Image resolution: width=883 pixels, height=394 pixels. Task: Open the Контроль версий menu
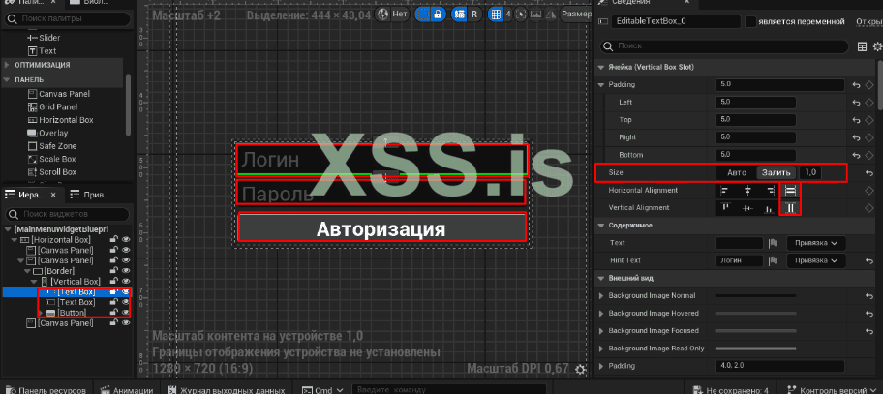tap(833, 389)
